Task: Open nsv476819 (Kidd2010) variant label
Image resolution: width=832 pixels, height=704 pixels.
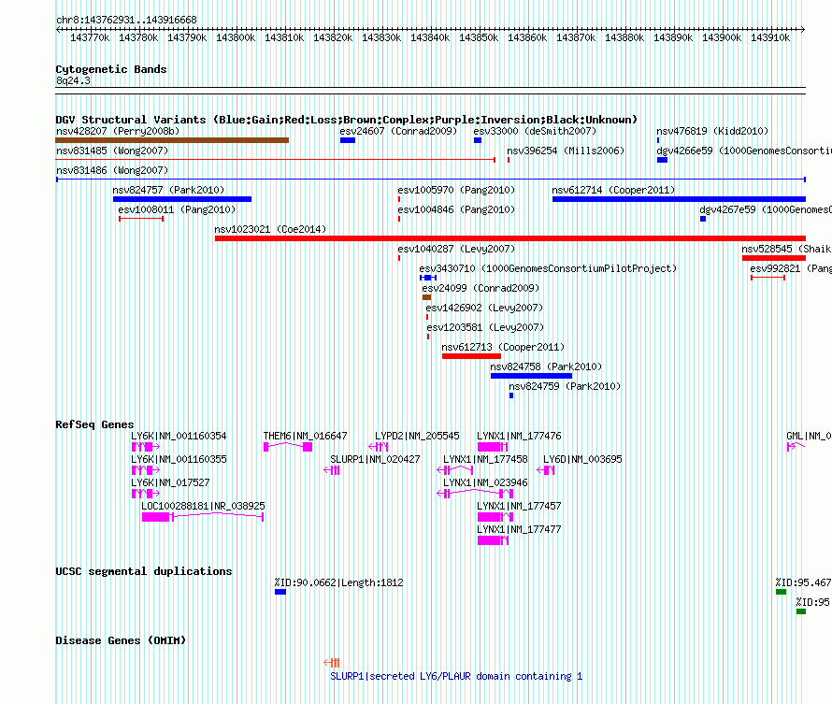Action: pos(712,131)
